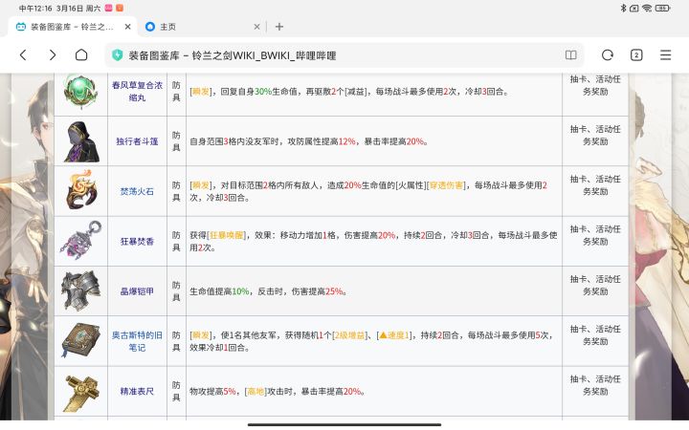Click the 狂暴焚香 item image
The image size is (689, 430).
[80, 241]
